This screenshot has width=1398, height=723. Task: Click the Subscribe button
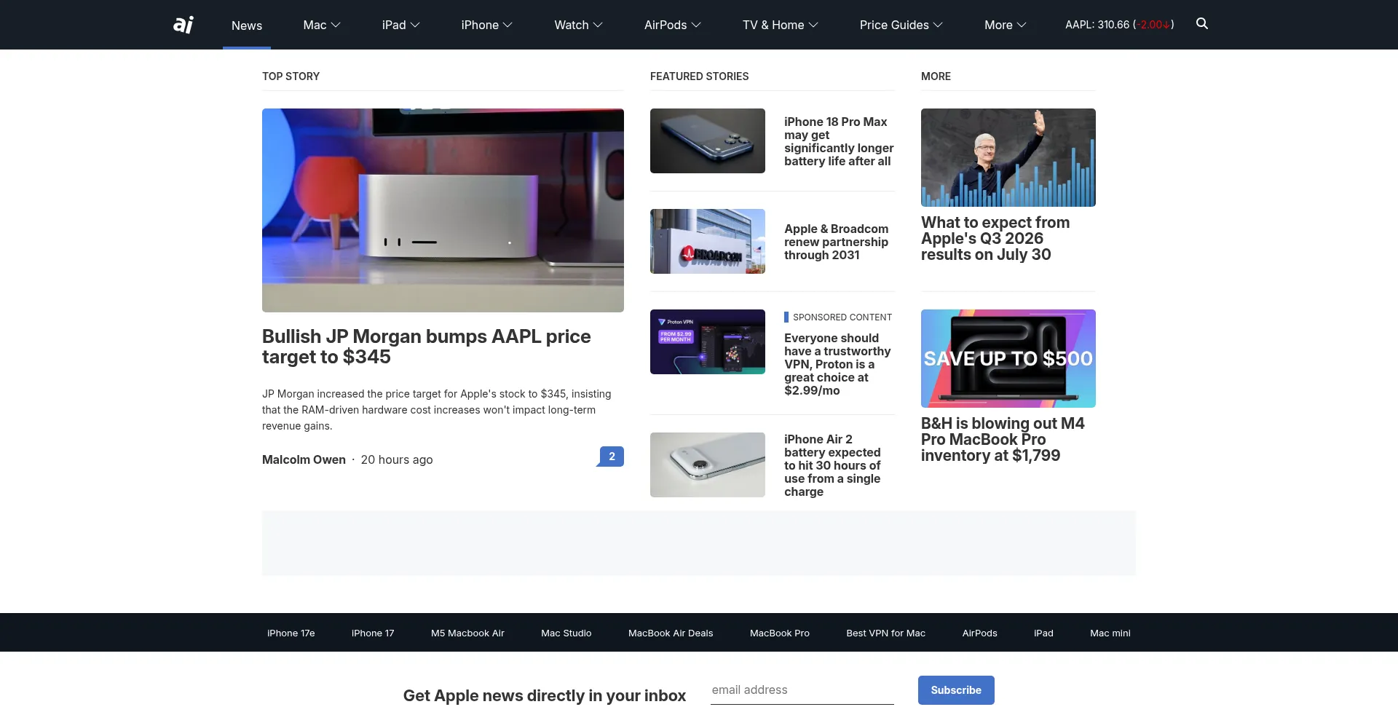tap(956, 690)
